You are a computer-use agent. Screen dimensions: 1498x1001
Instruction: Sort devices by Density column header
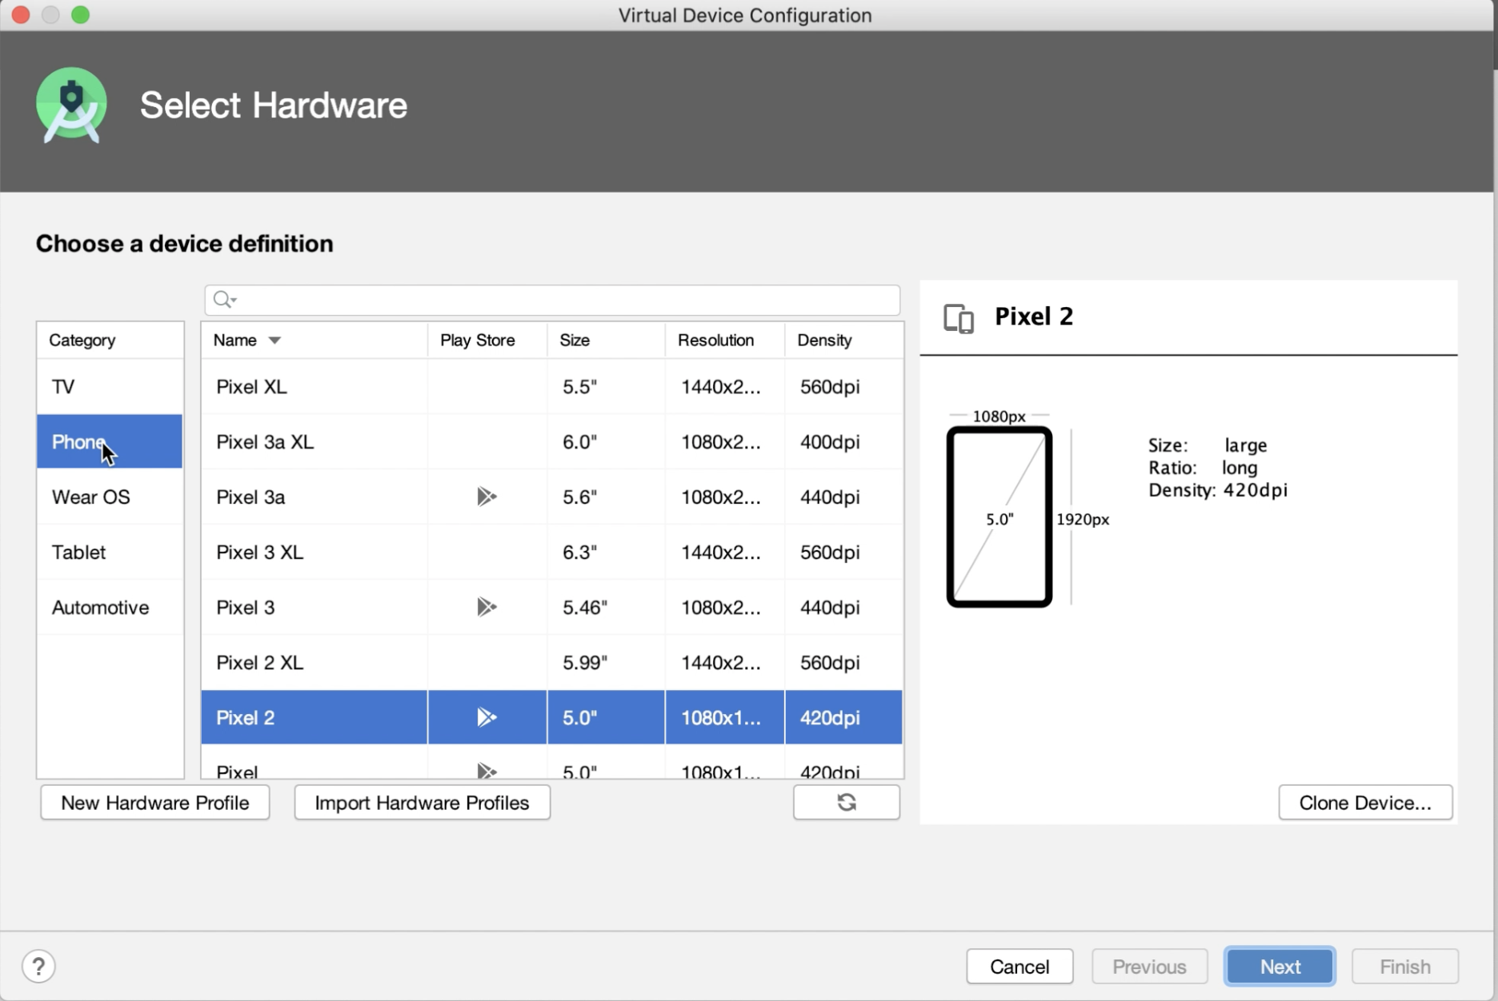[823, 341]
